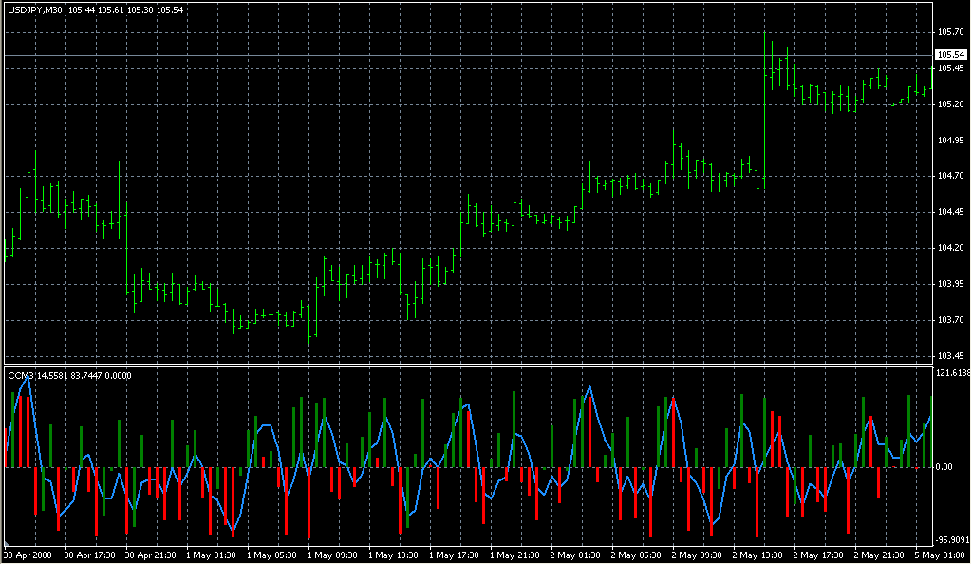Screen dimensions: 972x564
Task: Click the USDJPY,M30 chart title label
Action: (x=35, y=10)
